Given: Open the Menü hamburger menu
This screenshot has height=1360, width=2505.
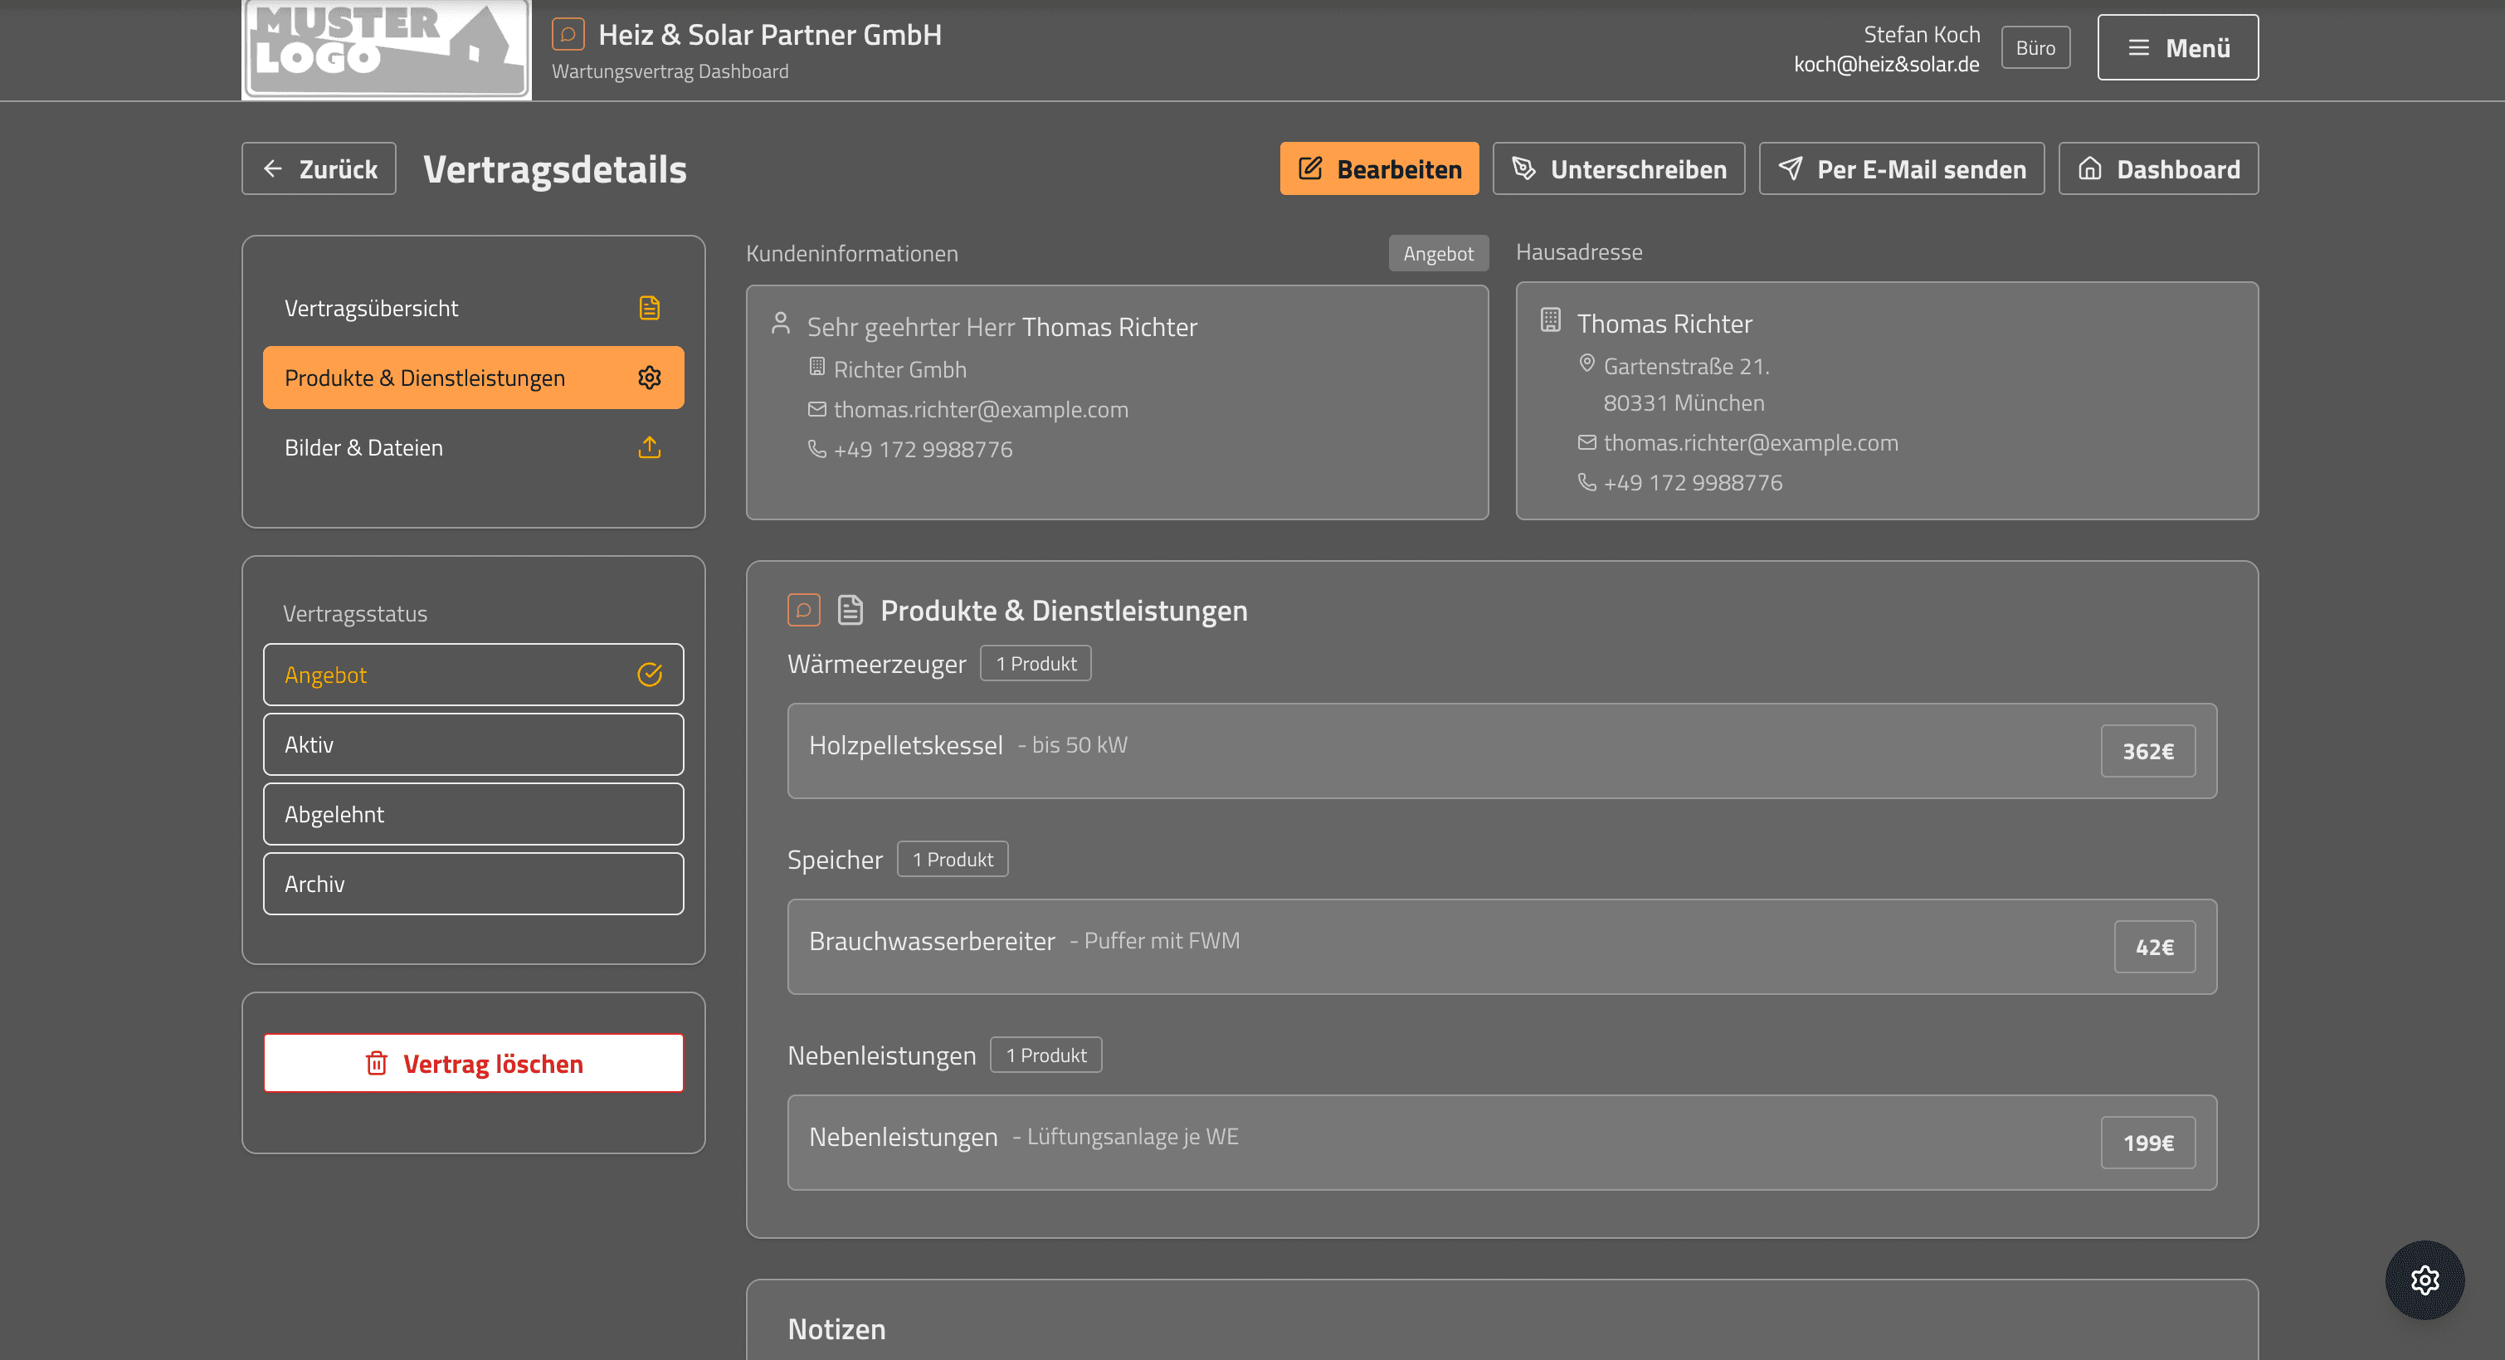Looking at the screenshot, I should [x=2176, y=47].
